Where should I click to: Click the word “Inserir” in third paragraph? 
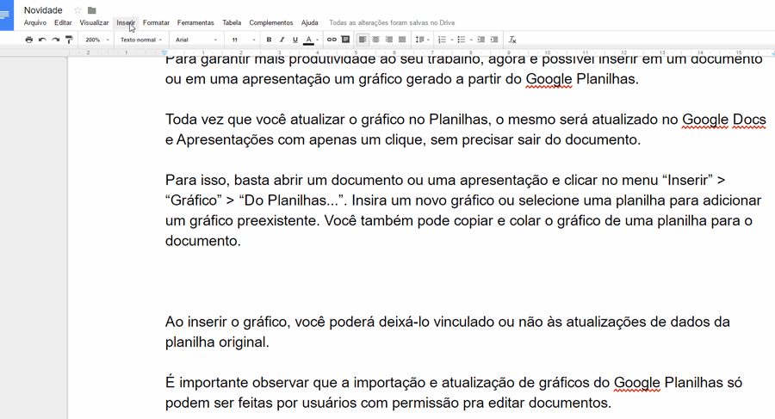689,180
